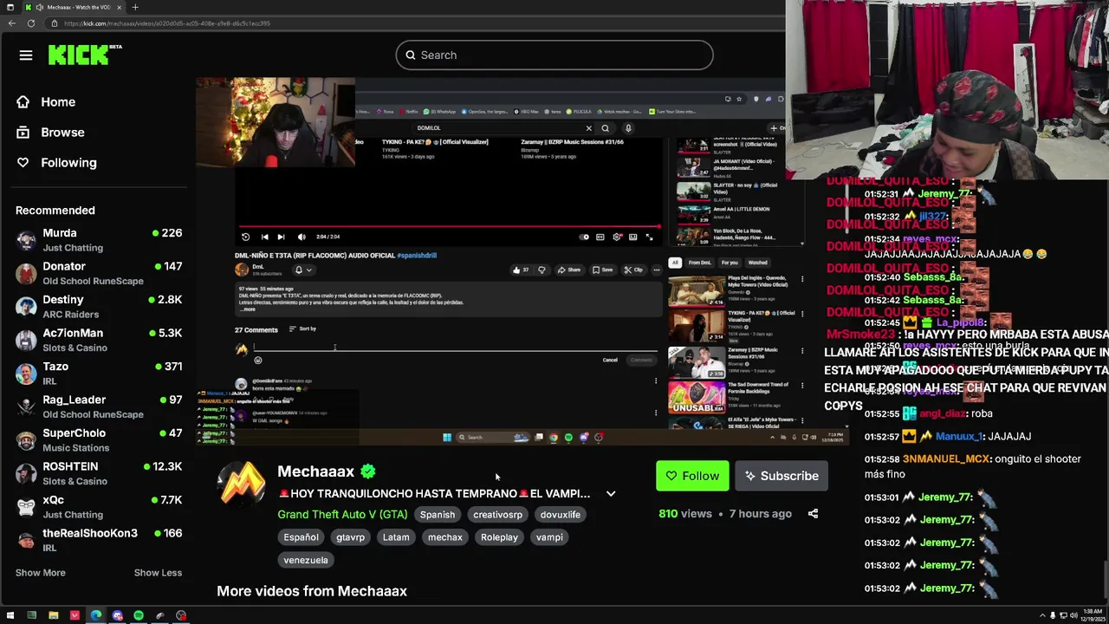Go back with browser back arrow
Viewport: 1109px width, 624px height.
(x=11, y=23)
